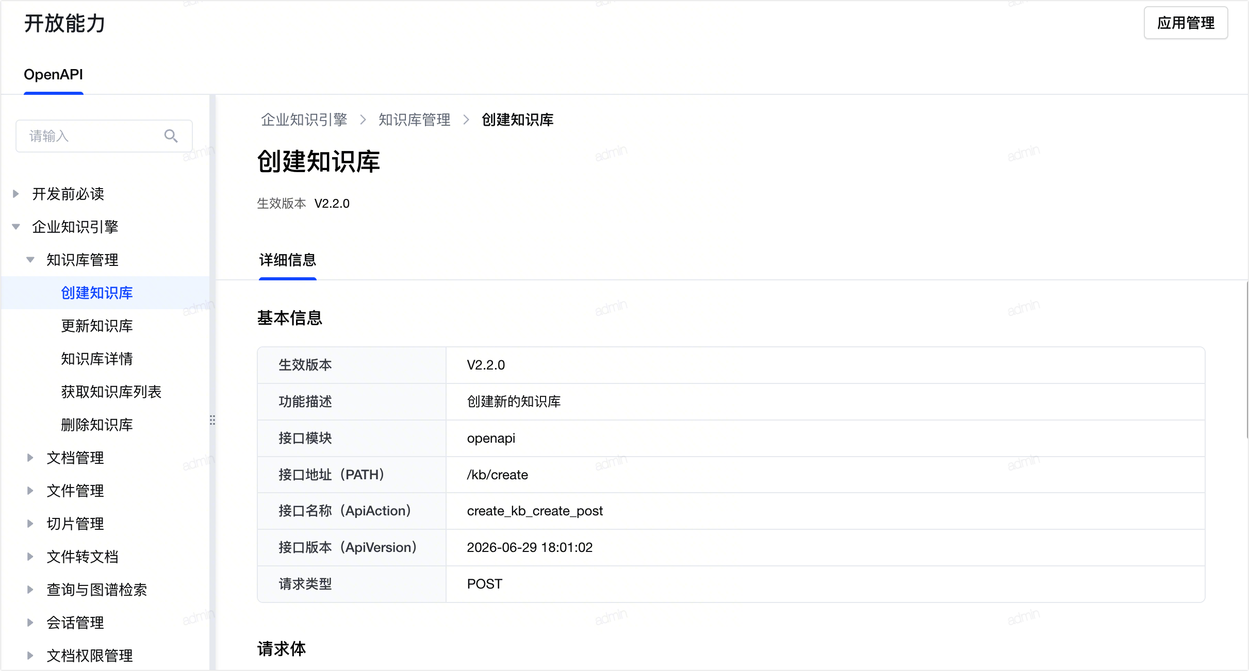Collapse the 知识库管理 tree node arrow

30,260
